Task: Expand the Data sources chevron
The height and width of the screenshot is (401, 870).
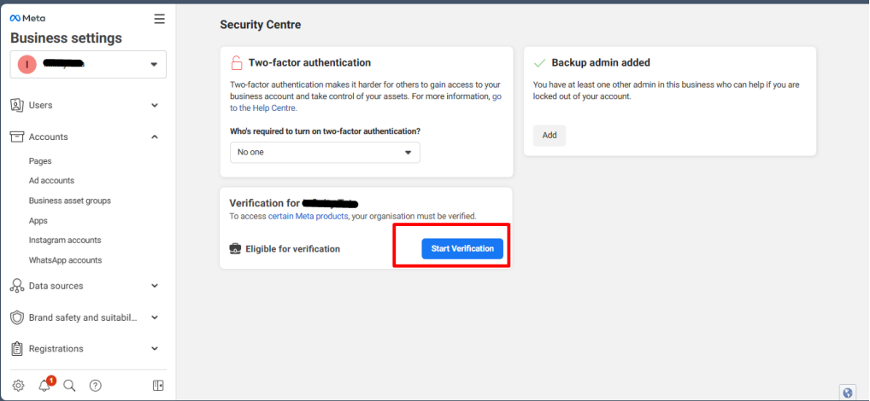Action: click(155, 286)
